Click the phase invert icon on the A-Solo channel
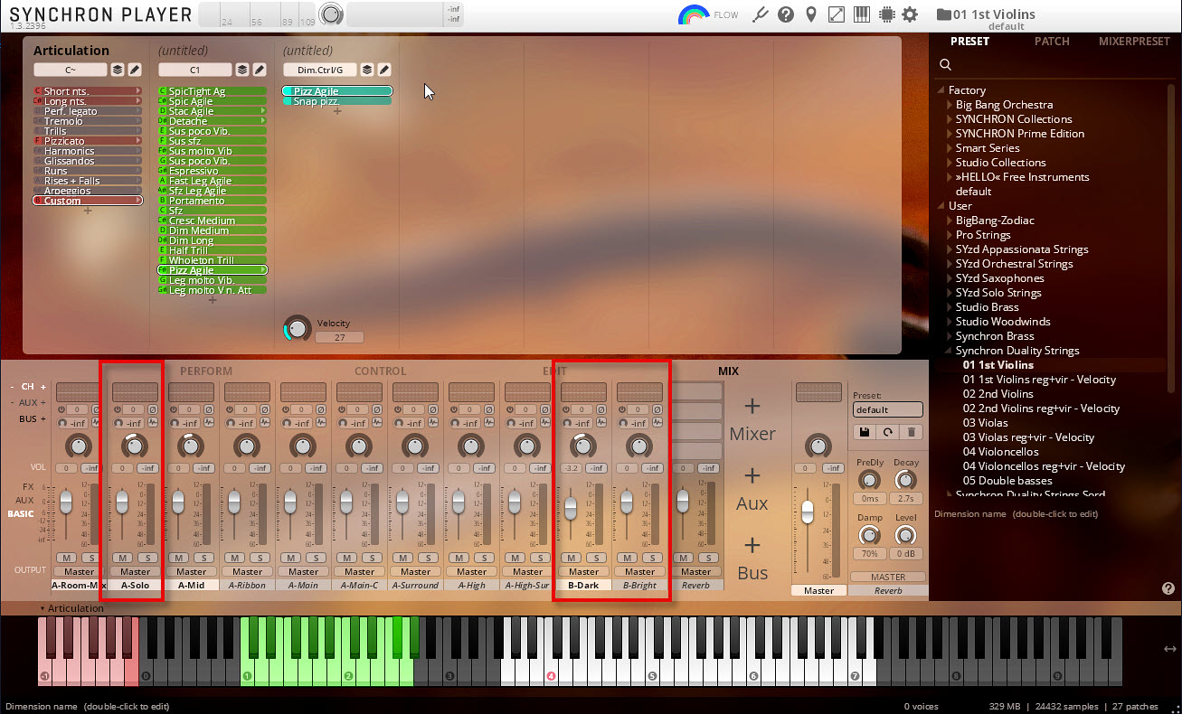This screenshot has width=1182, height=714. pos(153,410)
